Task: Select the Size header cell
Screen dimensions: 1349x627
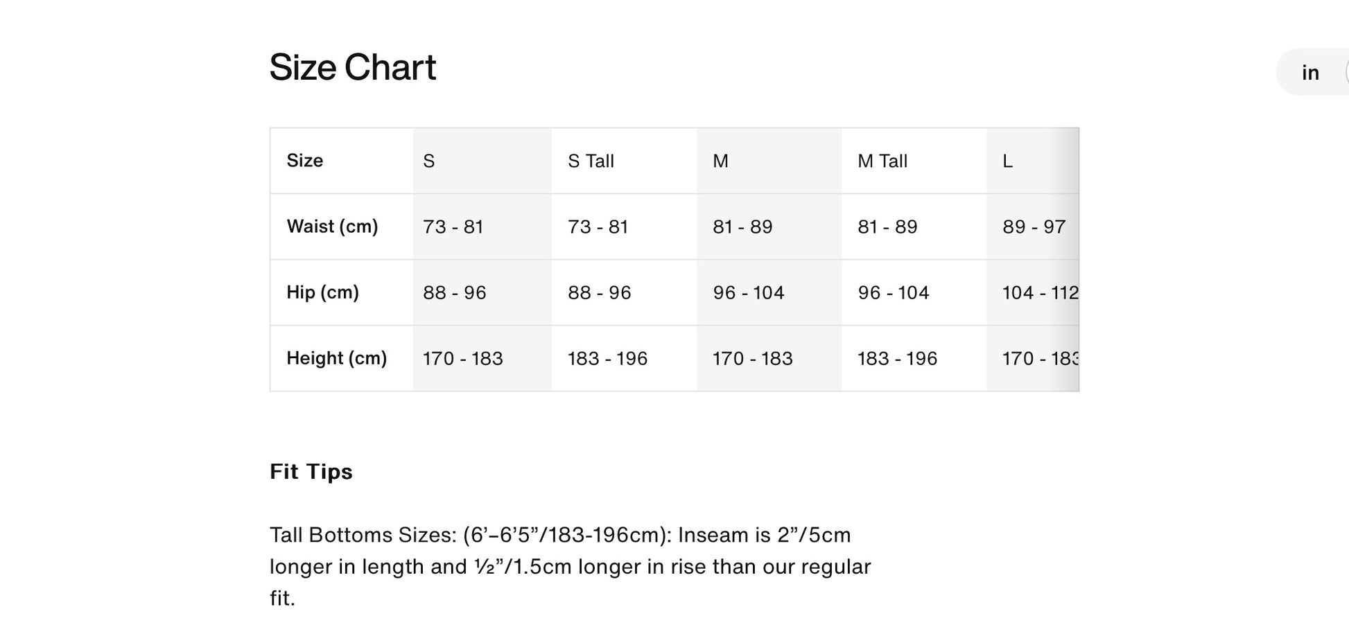Action: (305, 161)
